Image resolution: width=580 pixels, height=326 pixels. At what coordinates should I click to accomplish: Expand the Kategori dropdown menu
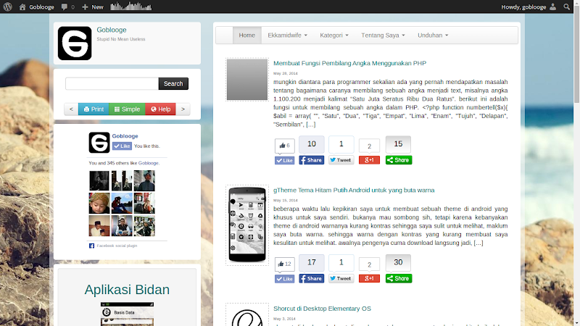click(334, 35)
